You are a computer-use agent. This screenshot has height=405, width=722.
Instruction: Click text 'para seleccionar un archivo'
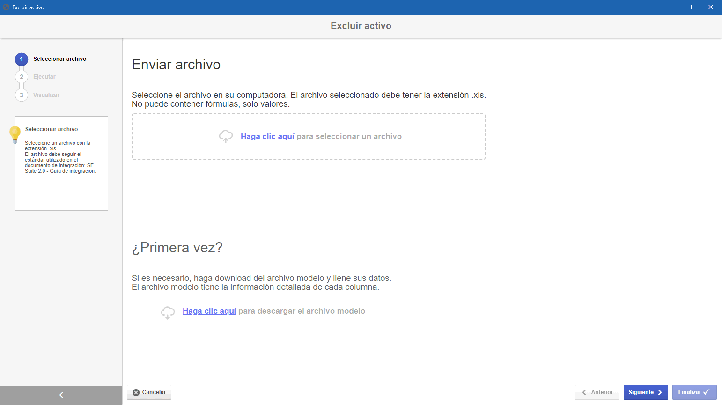(349, 136)
